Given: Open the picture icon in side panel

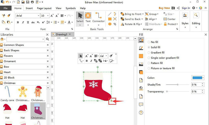Looking at the screenshot, I should 141,64.
